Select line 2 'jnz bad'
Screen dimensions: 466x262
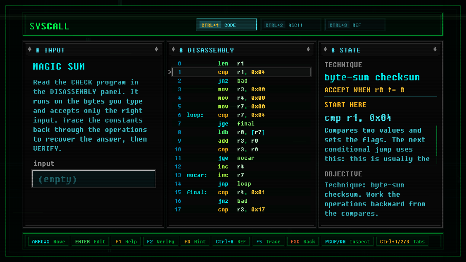241,81
